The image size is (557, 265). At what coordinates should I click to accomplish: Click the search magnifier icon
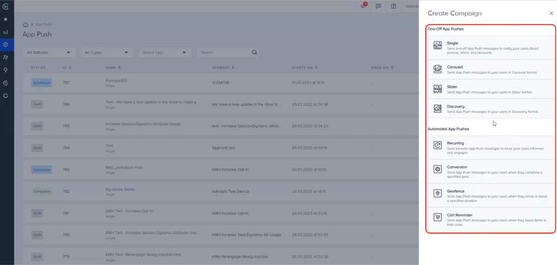coord(255,52)
